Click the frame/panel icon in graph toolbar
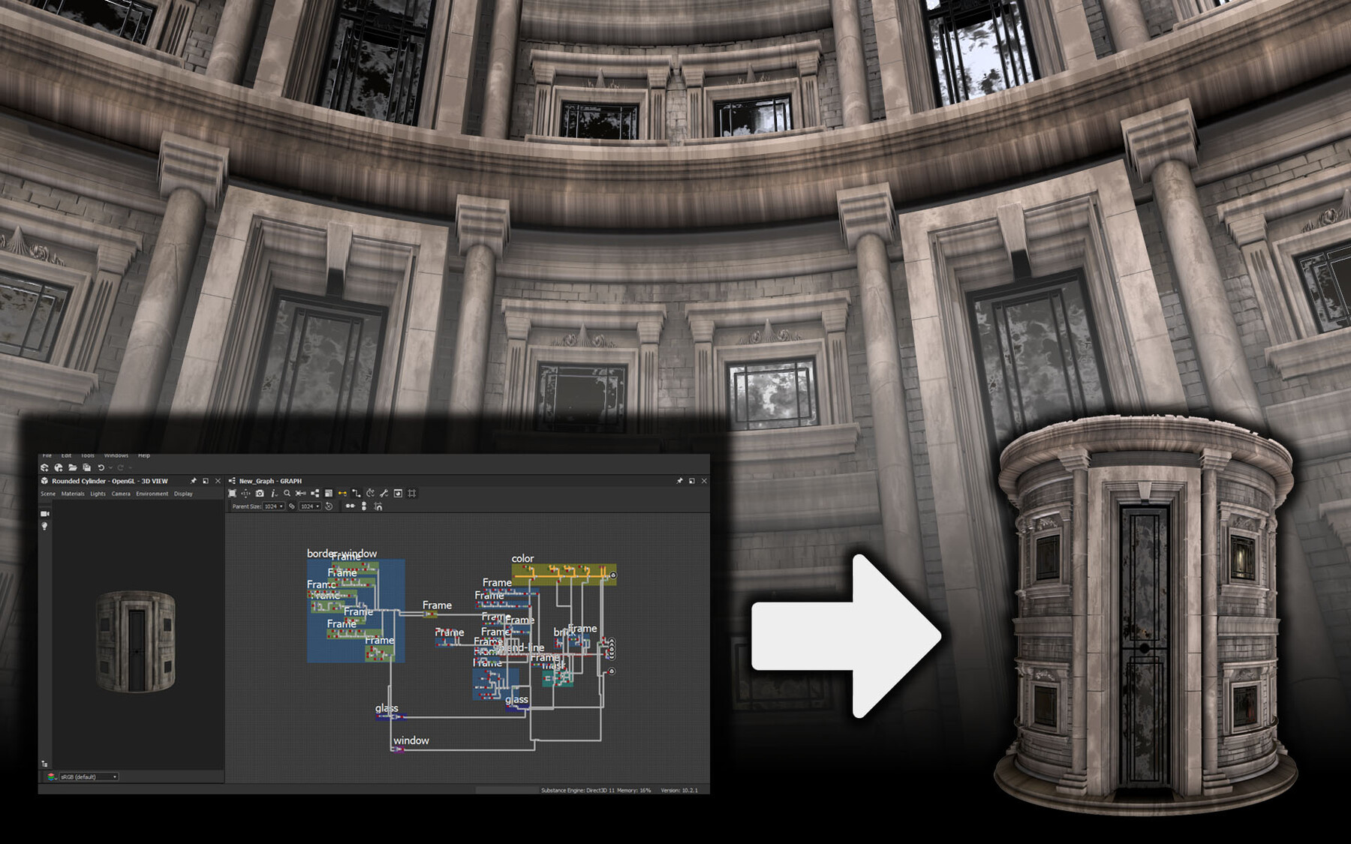Viewport: 1351px width, 844px height. coord(329,493)
